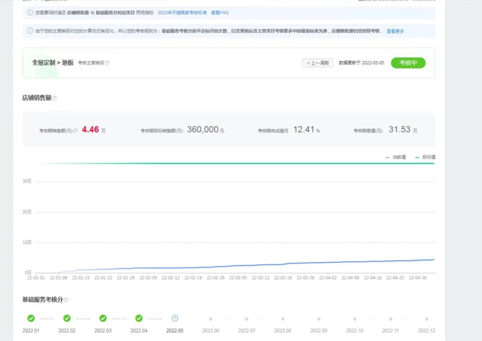This screenshot has width=482, height=341.
Task: Click the 考核期目标销售额(元) label
Action: [162, 131]
